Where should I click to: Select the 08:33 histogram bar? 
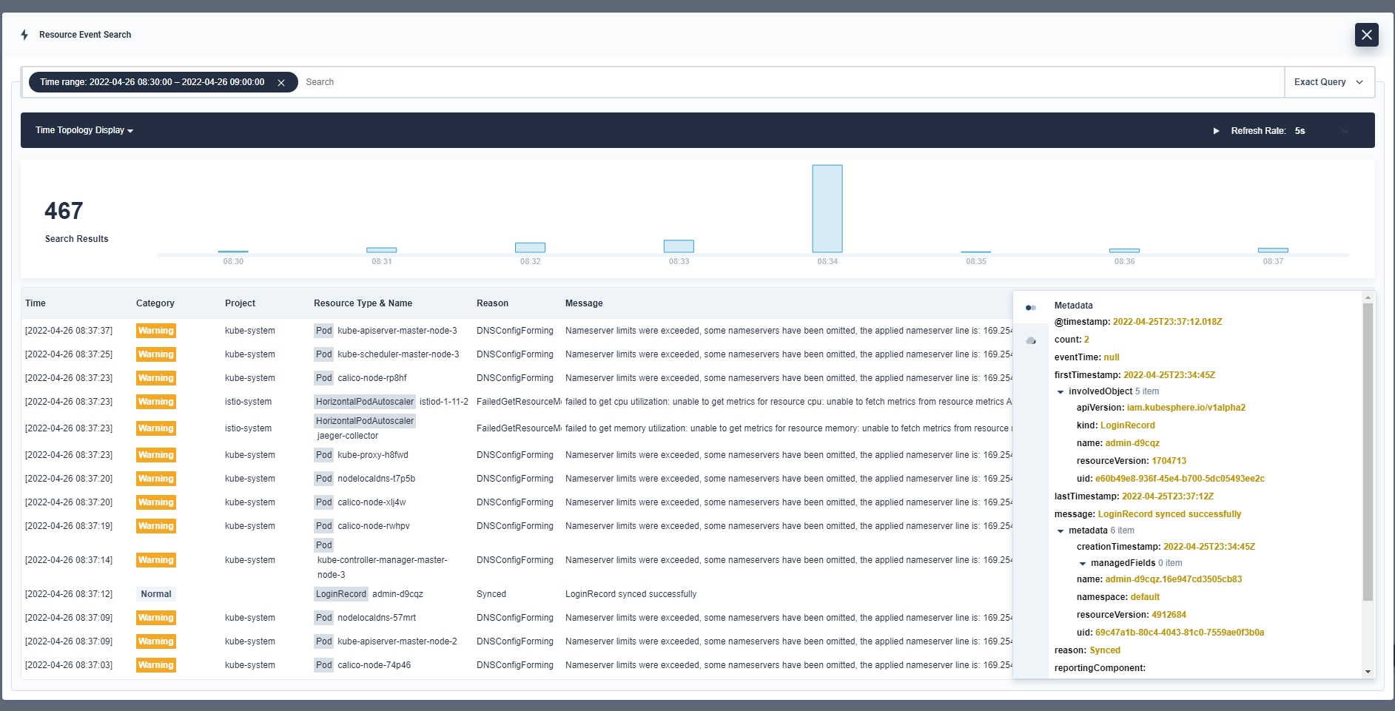coord(678,246)
